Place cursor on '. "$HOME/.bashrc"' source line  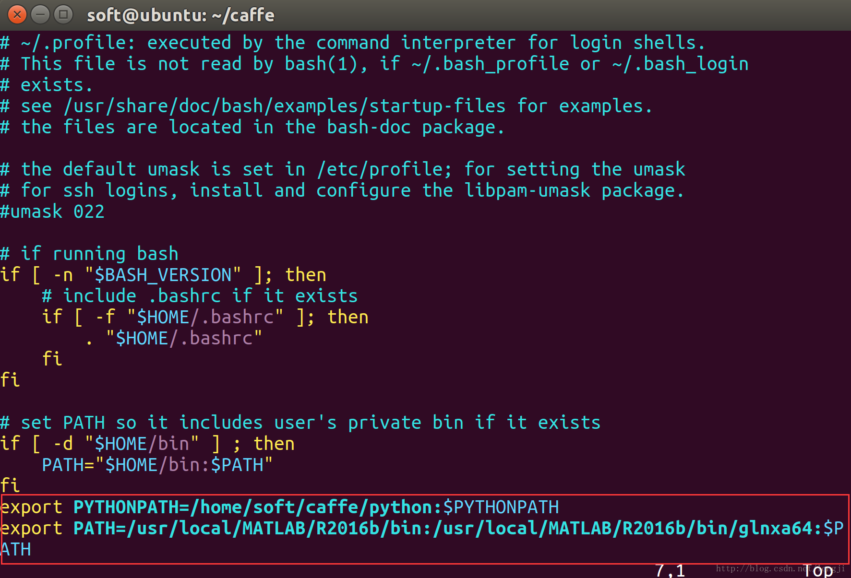coord(173,338)
